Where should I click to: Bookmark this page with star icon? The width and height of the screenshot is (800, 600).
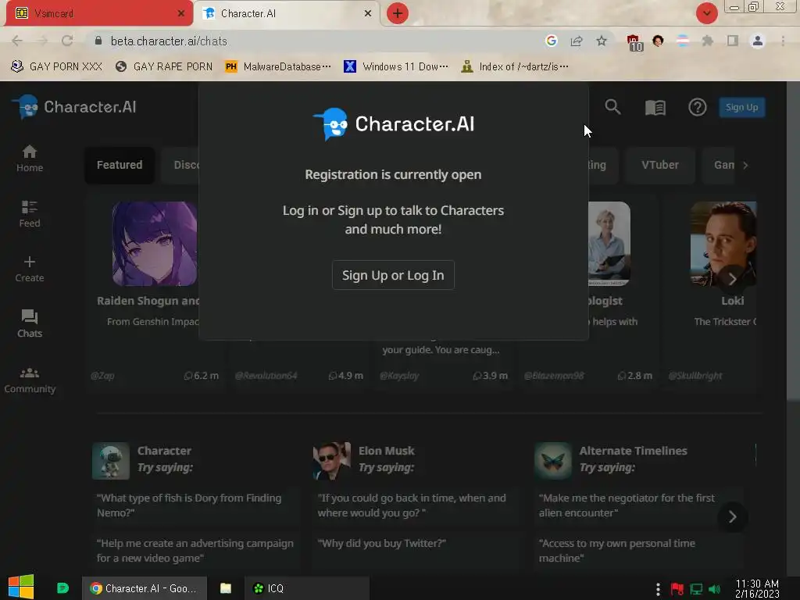coord(602,41)
